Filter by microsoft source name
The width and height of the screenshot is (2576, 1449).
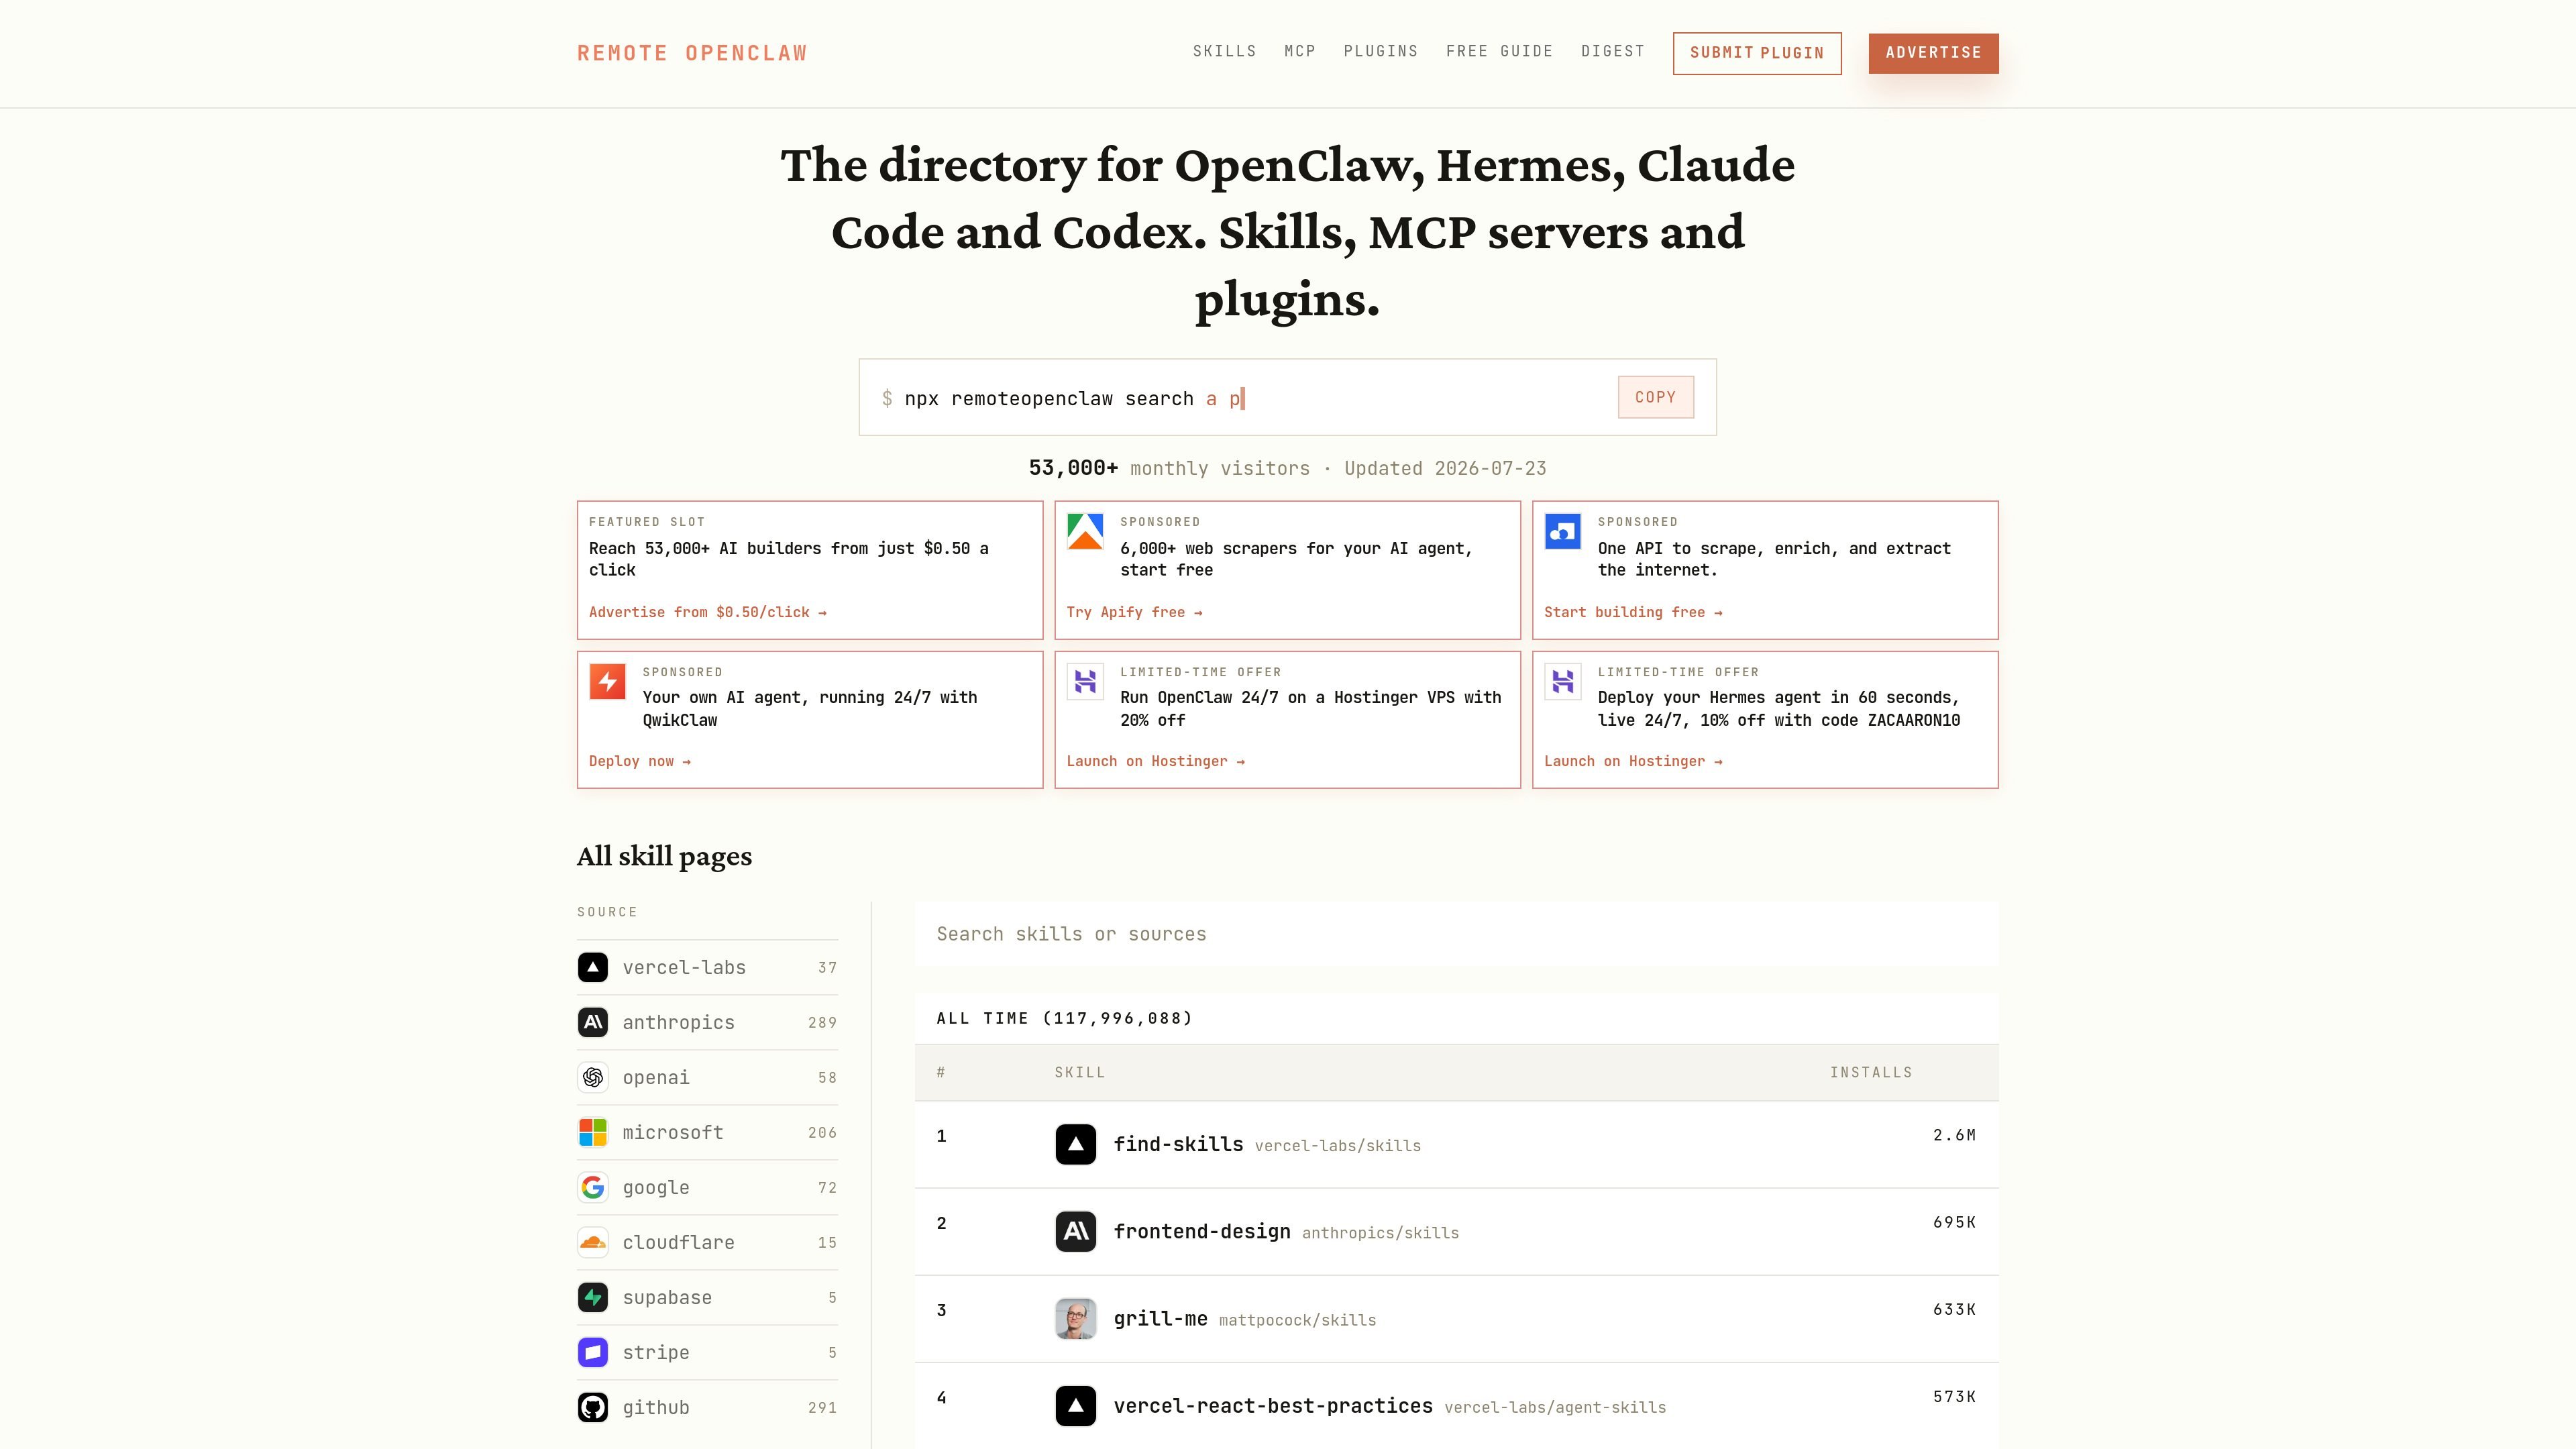pos(673,1132)
